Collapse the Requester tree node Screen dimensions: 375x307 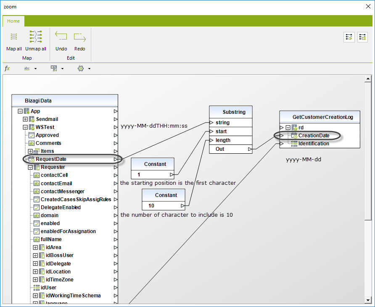click(x=30, y=167)
